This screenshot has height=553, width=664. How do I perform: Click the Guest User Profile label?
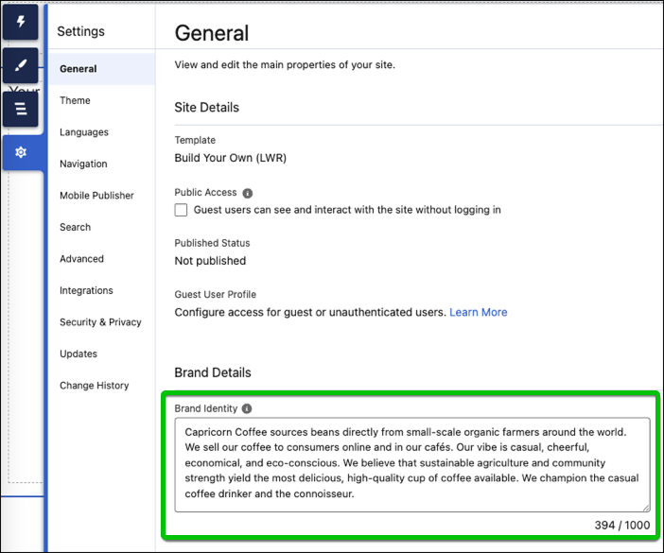[215, 295]
